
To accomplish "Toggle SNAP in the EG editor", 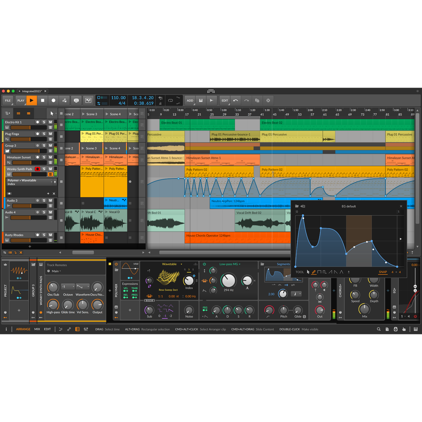I will (x=383, y=272).
